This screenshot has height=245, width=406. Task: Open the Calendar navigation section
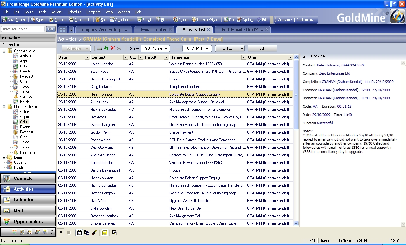28,200
